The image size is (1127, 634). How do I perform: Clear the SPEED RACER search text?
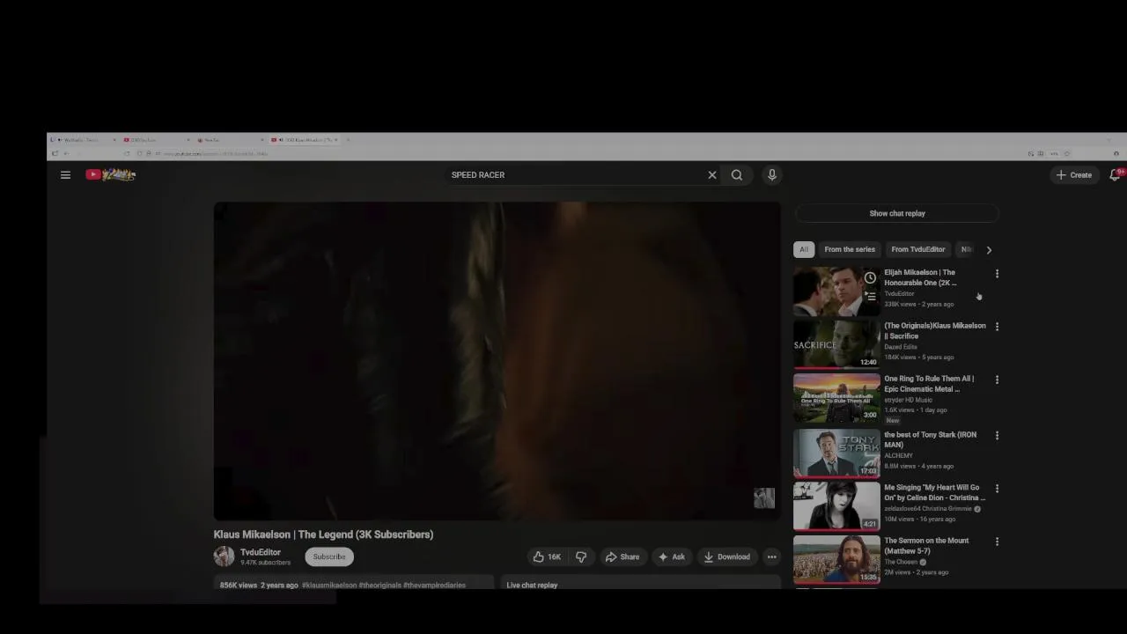[x=712, y=175]
